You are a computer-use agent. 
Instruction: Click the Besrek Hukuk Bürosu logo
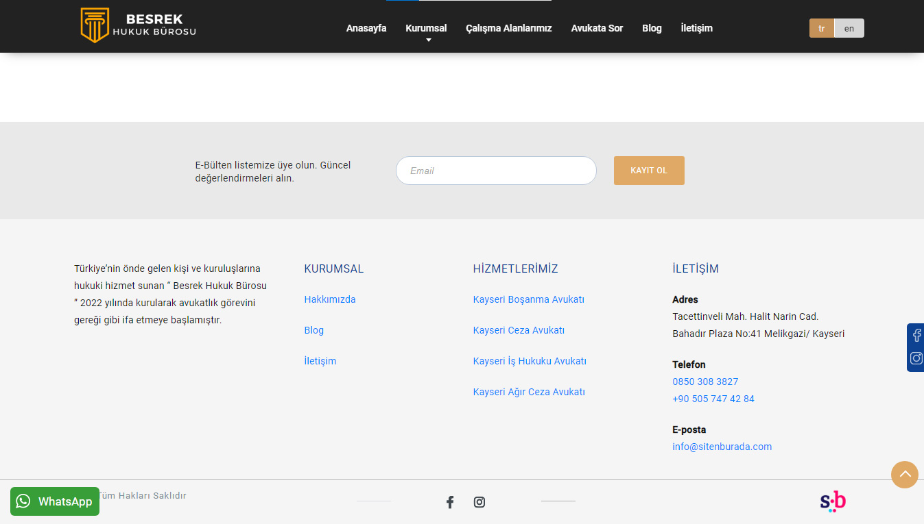pyautogui.click(x=139, y=25)
